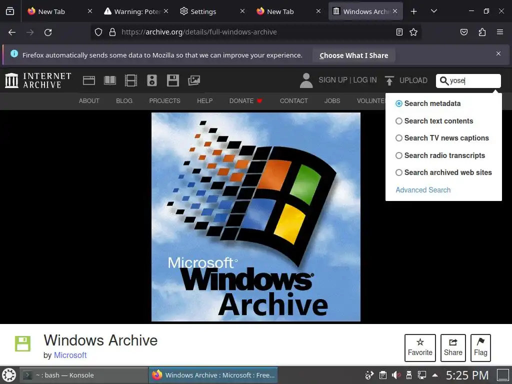Image resolution: width=512 pixels, height=384 pixels.
Task: Open the KDE application launcher
Action: click(9, 375)
